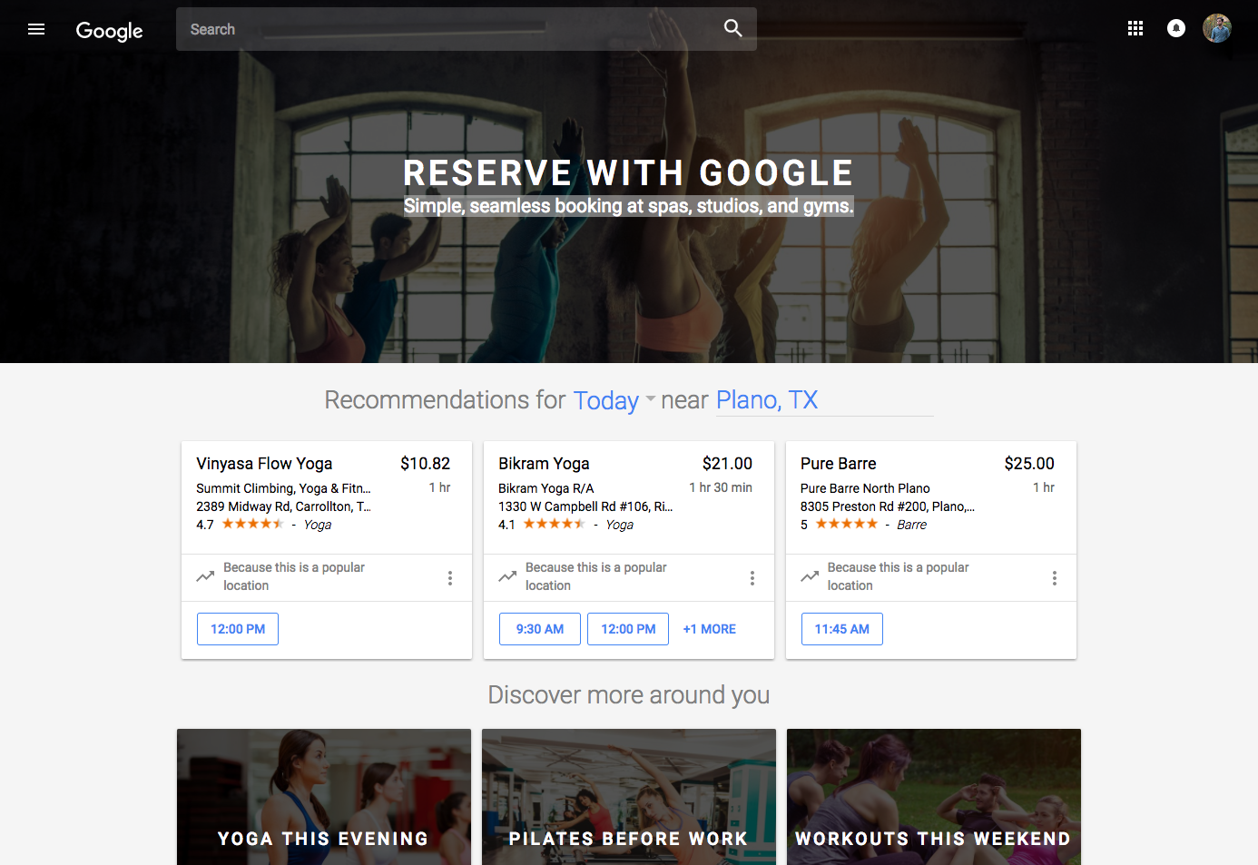Click the star rating of Bikram Yoga
Viewport: 1258px width, 865px height.
coord(555,524)
